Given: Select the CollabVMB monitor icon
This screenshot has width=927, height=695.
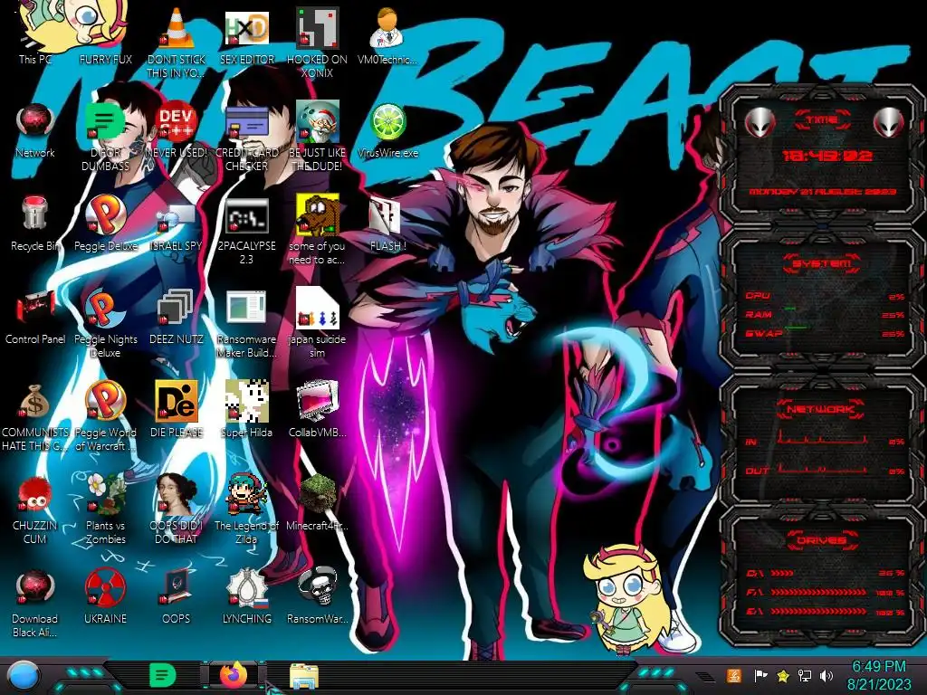Looking at the screenshot, I should [x=317, y=402].
